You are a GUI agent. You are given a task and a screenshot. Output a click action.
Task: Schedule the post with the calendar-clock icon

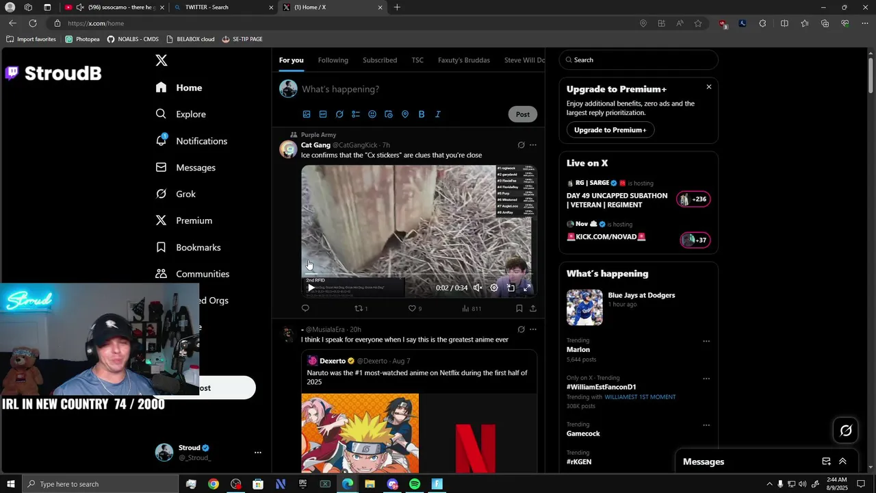389,114
